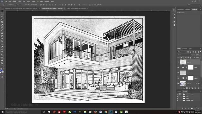Hide Layer 0 with its eye icon
The height and width of the screenshot is (114, 202).
click(178, 84)
